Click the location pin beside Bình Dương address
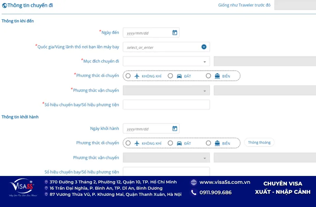The image size is (316, 207). coord(46,188)
